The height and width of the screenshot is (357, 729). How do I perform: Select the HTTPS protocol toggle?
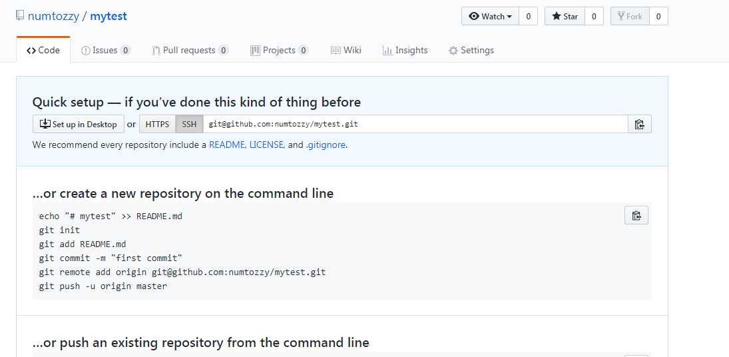[157, 124]
